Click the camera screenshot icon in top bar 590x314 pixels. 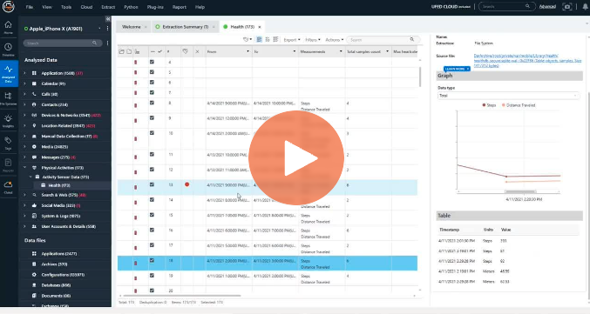[x=567, y=6]
